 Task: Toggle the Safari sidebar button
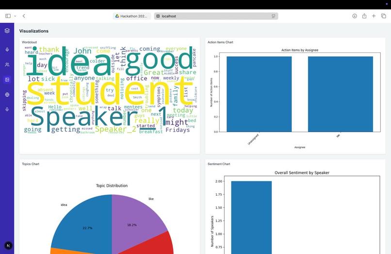[x=8, y=16]
